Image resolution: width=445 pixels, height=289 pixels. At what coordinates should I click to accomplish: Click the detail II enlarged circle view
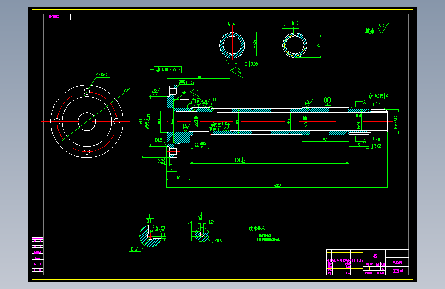tap(202, 234)
